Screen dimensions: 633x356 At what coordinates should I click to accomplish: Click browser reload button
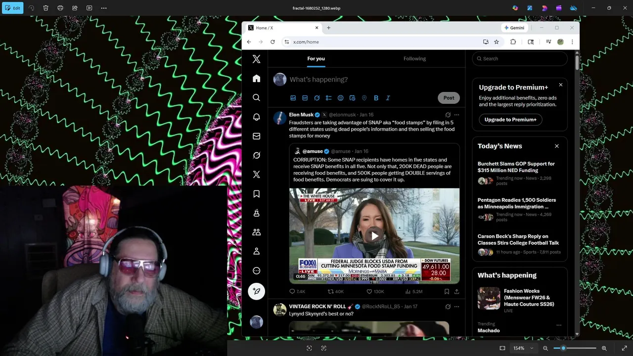tap(272, 42)
